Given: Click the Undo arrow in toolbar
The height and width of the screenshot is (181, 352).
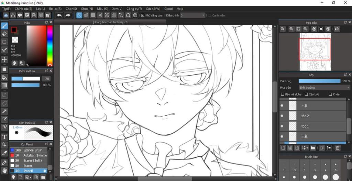Looking at the screenshot, I should 59,15.
